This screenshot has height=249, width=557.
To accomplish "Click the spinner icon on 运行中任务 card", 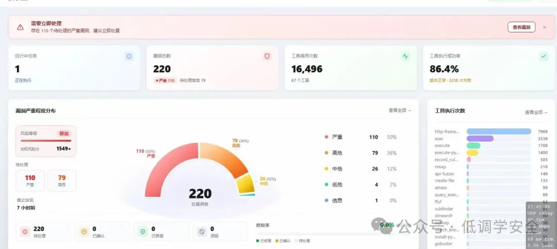I will coord(129,56).
